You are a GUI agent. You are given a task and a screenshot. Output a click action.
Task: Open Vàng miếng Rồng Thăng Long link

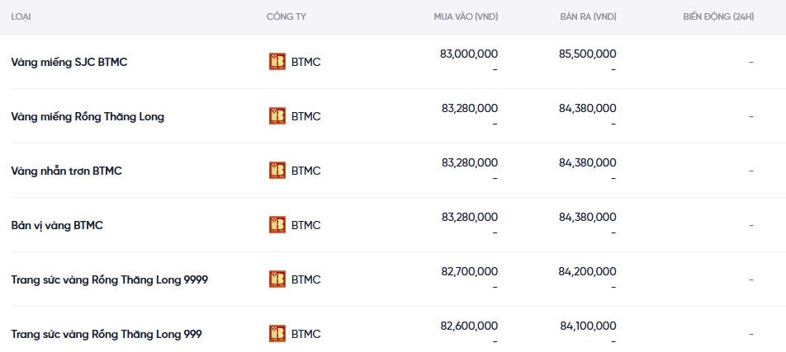(88, 116)
